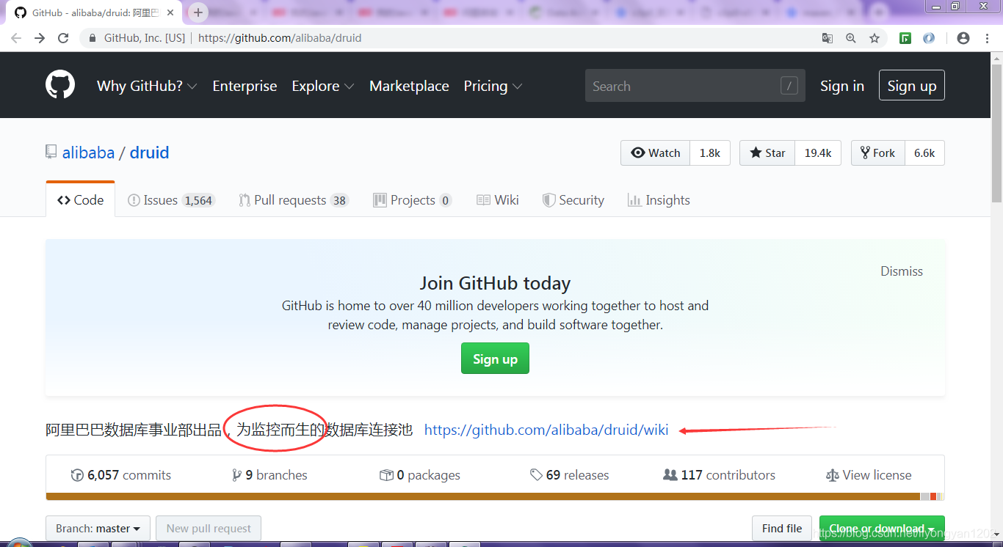Switch to the Code tab

click(81, 200)
